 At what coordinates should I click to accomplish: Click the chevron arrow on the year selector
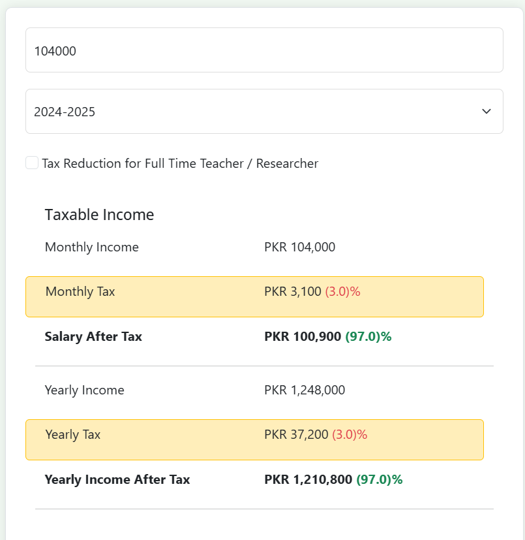tap(487, 111)
